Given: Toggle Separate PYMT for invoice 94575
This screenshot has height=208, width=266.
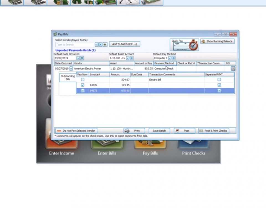Looking at the screenshot, I should [x=219, y=91].
